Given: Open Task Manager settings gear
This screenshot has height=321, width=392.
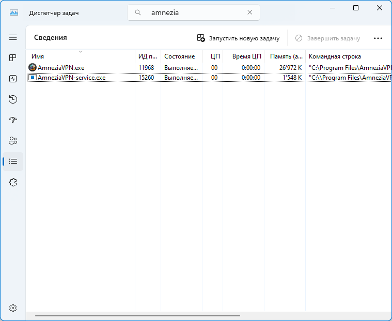Looking at the screenshot, I should [x=13, y=308].
